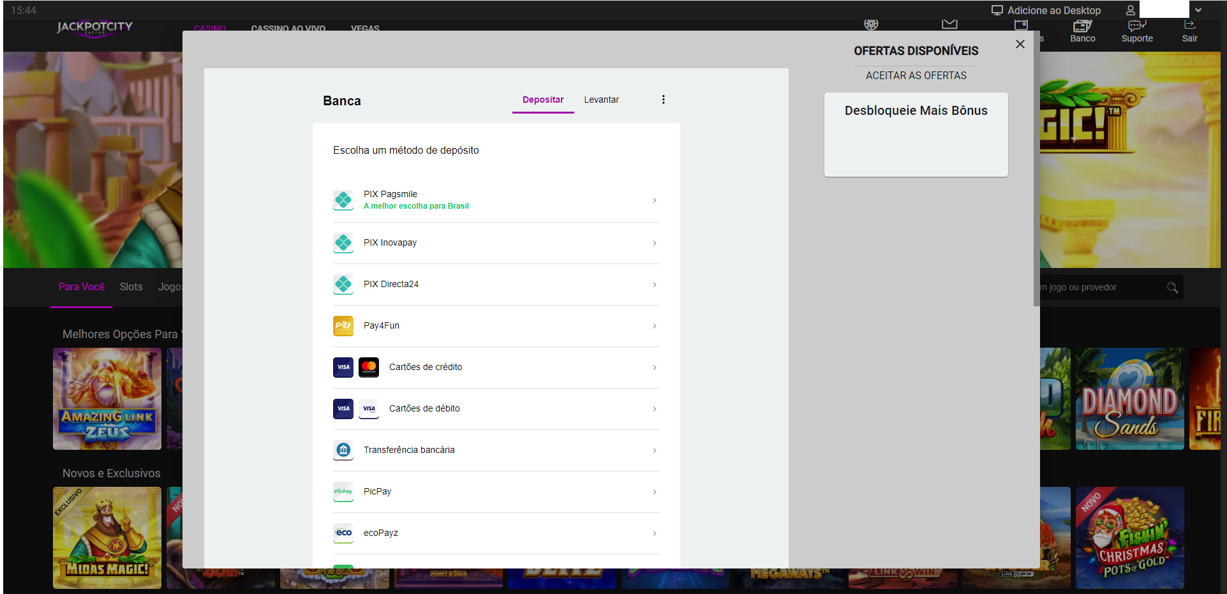Open the Midas Magic game thumbnail
Image resolution: width=1227 pixels, height=594 pixels.
(x=107, y=538)
